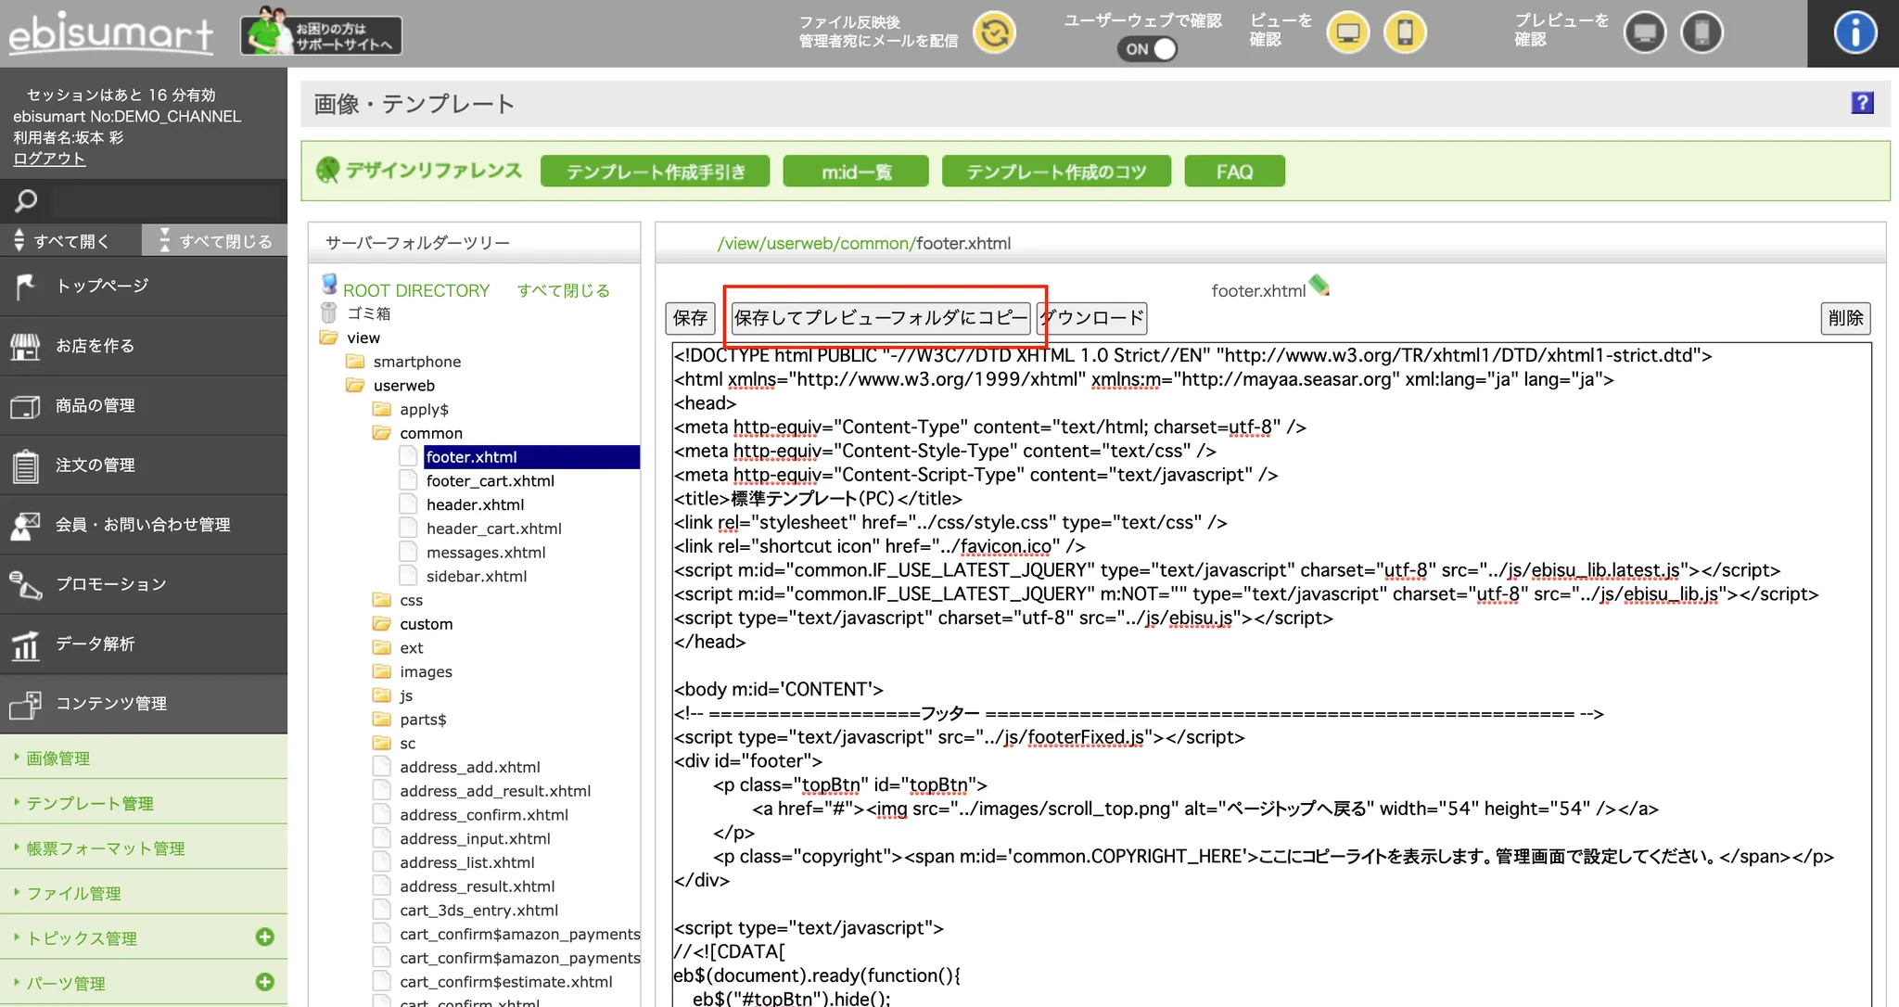Screen dimensions: 1899x1007
Task: Open PC preview monitor icon
Action: 1645,33
